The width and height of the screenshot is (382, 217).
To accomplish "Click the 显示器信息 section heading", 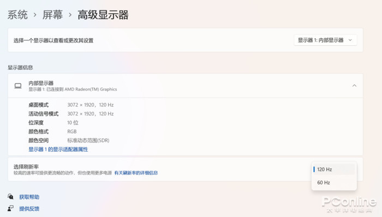I will pos(20,68).
